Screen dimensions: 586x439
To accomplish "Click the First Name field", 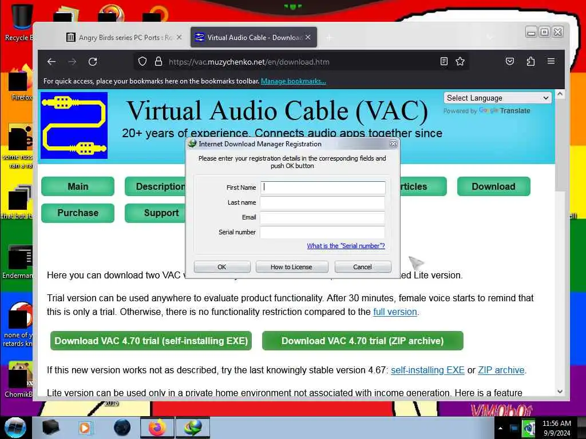I will point(323,187).
